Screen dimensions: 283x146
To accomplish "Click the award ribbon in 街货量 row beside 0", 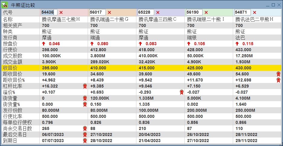I will 85,98.
